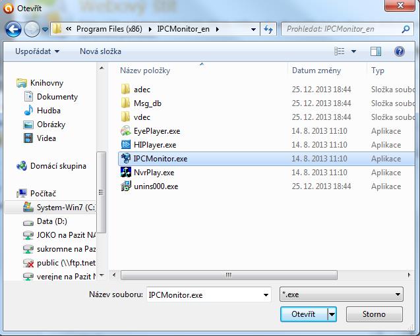Select IPCMonitor_en breadcrumb segment
420x336 pixels.
click(183, 29)
